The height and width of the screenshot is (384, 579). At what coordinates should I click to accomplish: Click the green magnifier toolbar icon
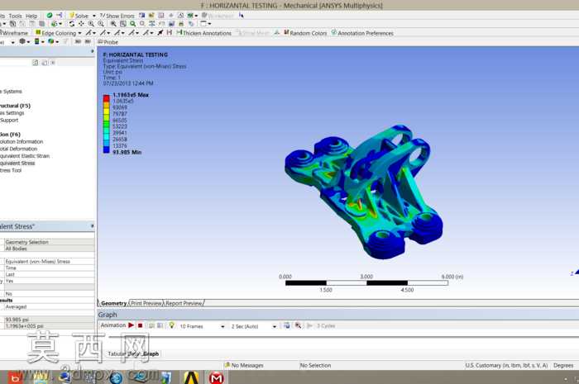(132, 24)
